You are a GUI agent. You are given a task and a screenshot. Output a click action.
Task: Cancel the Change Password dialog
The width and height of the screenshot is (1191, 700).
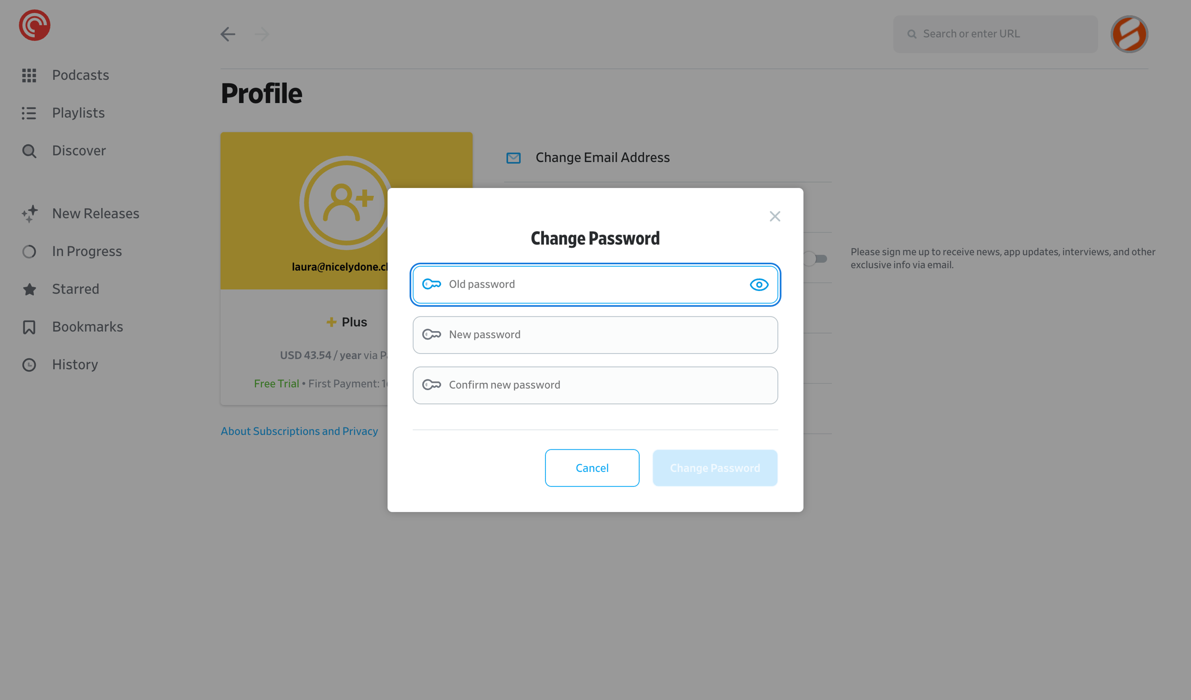click(592, 468)
